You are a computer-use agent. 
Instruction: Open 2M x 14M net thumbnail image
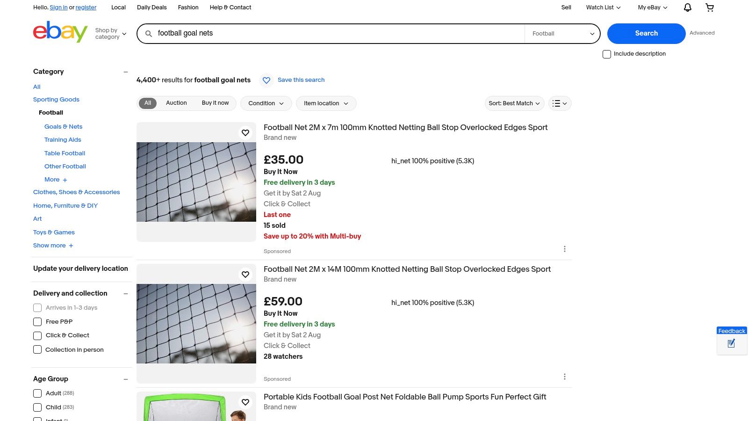pos(196,324)
